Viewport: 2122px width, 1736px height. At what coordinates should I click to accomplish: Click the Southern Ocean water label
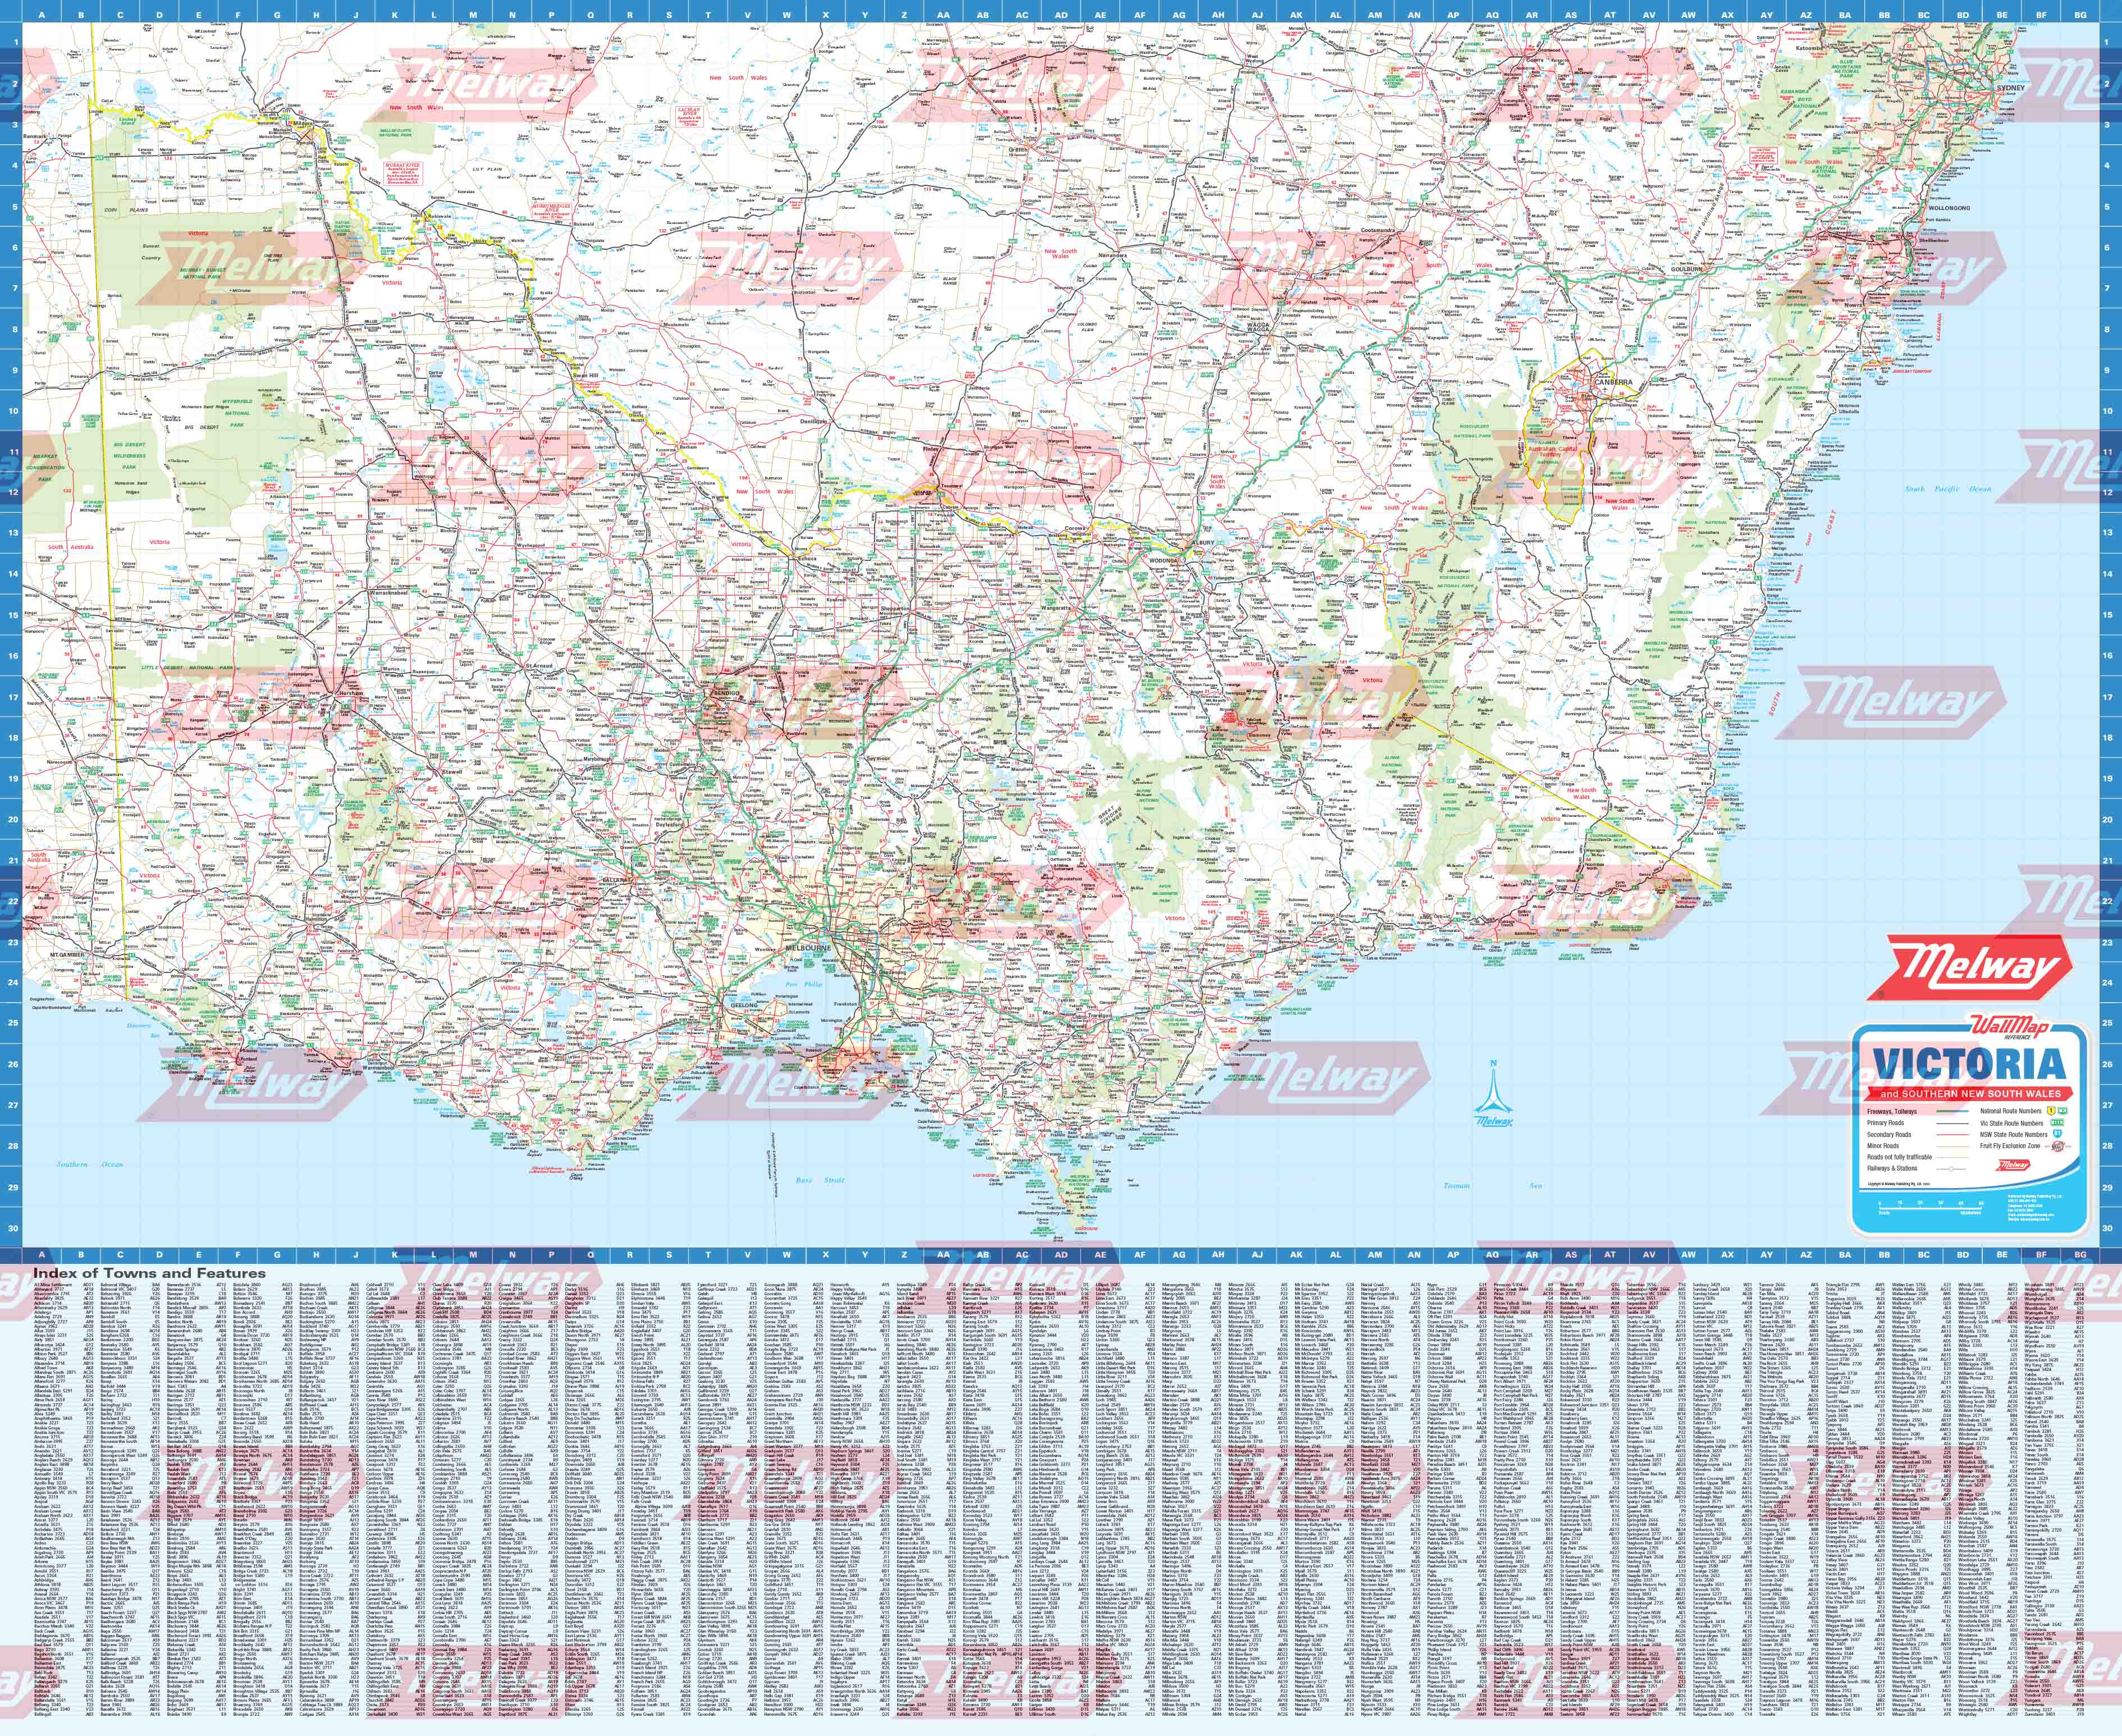[90, 1164]
